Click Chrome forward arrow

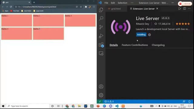(x=7, y=7)
